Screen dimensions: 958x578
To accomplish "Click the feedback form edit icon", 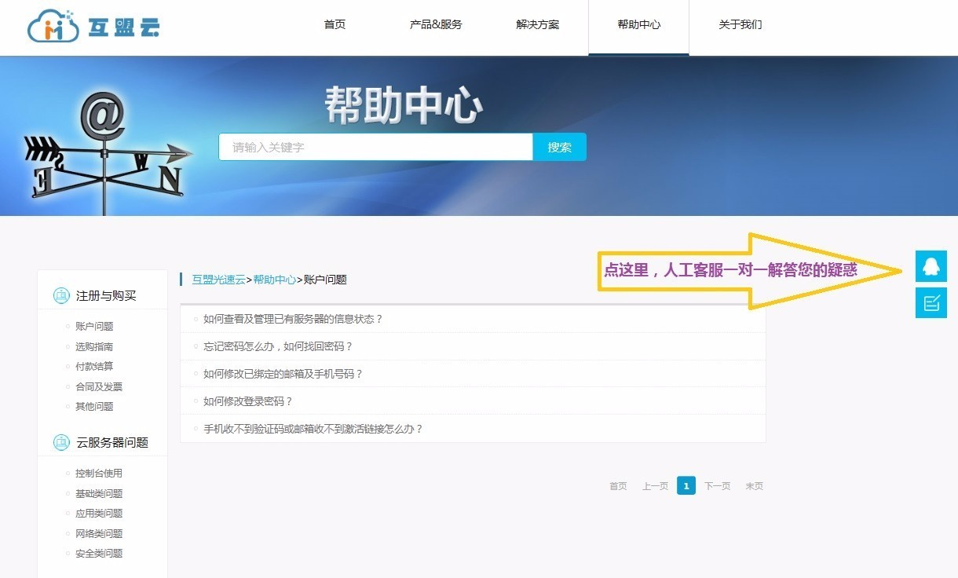I will (x=931, y=303).
